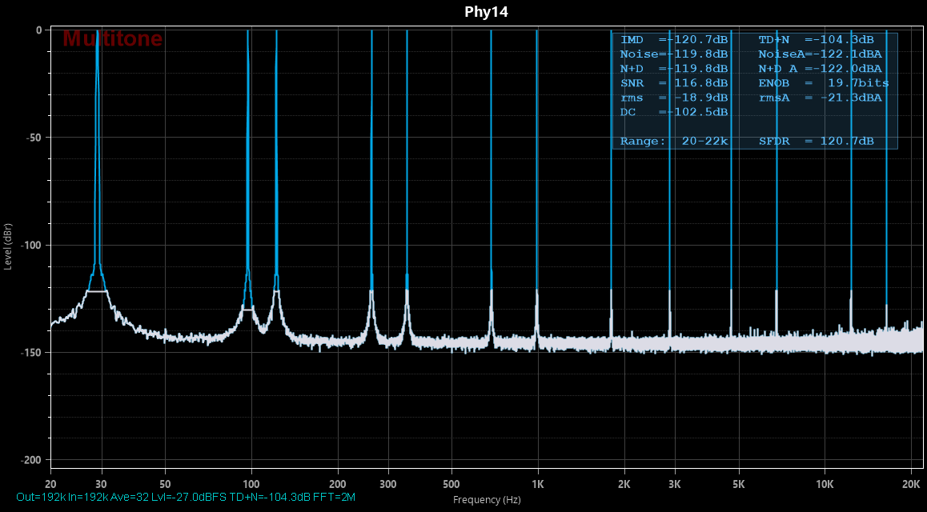Screen dimensions: 927x512
Task: Click the Range 20-22k entry
Action: tap(674, 142)
